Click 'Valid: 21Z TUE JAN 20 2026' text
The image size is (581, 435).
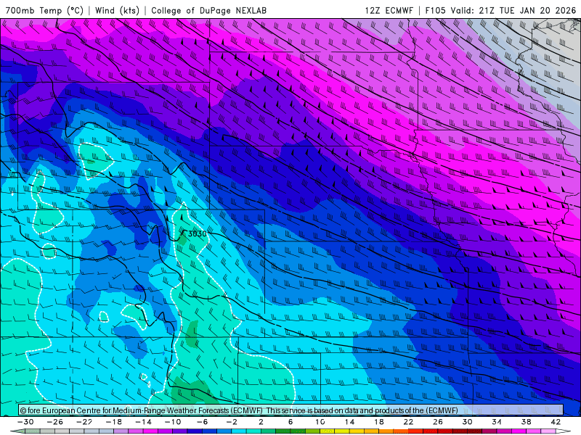tap(513, 10)
